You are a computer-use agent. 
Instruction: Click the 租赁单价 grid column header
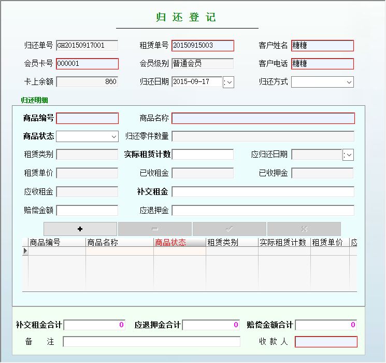click(x=330, y=243)
